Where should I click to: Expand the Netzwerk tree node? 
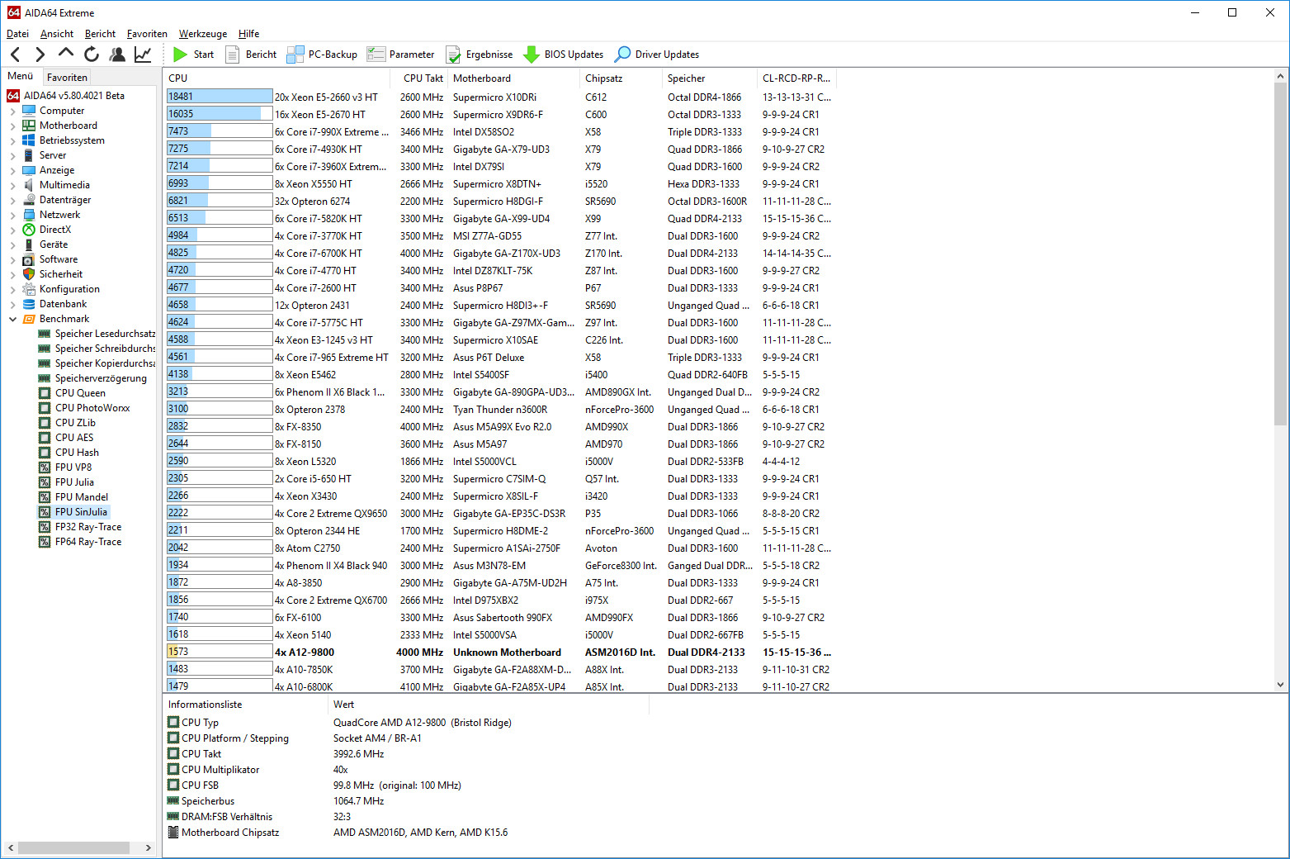pyautogui.click(x=12, y=215)
